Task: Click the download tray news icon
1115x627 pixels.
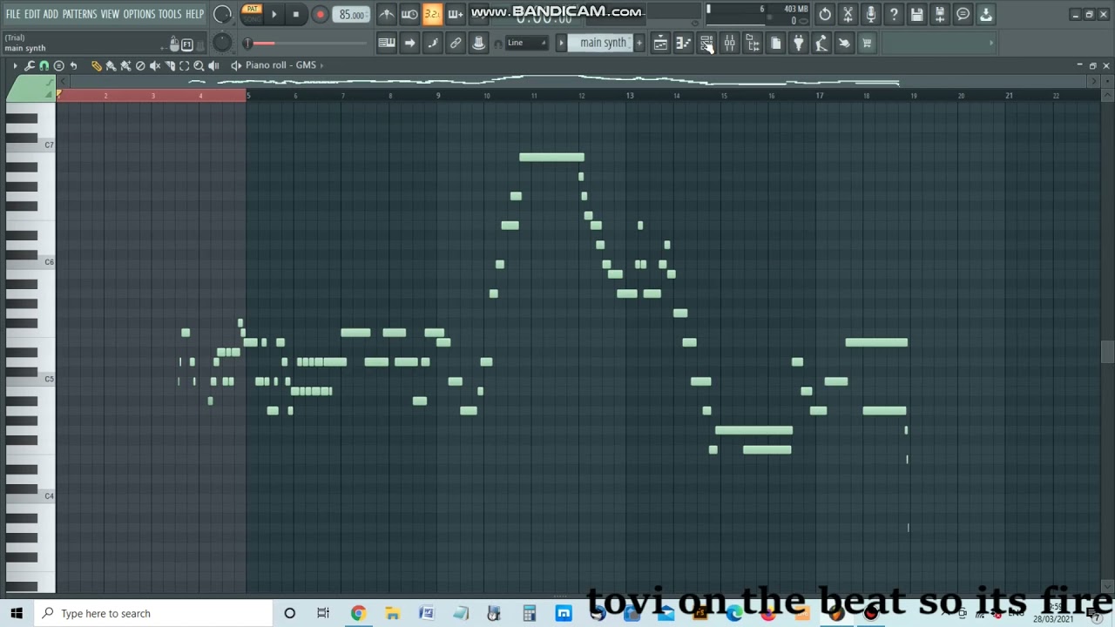Action: 985,14
